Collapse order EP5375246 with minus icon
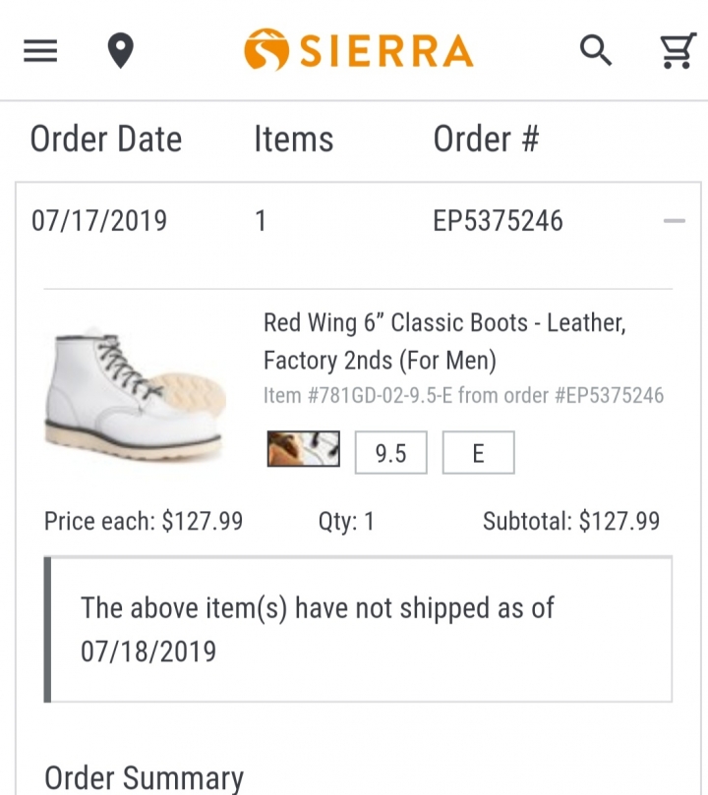This screenshot has width=708, height=795. tap(674, 220)
